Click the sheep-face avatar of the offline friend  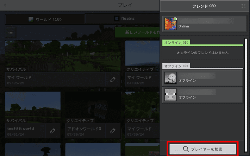[170, 95]
